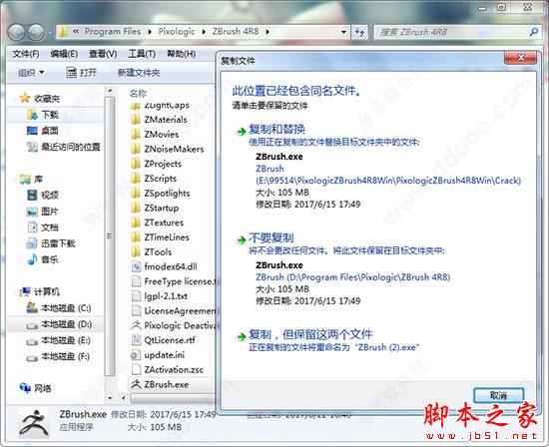Click the Back navigation arrow button
The height and width of the screenshot is (447, 549).
pos(16,32)
